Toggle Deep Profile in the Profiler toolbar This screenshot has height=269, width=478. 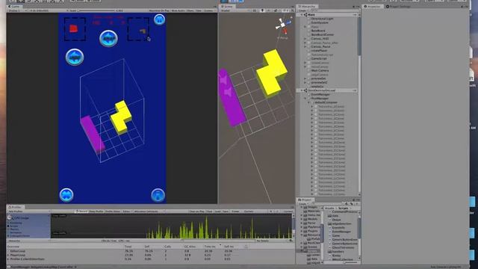click(96, 211)
